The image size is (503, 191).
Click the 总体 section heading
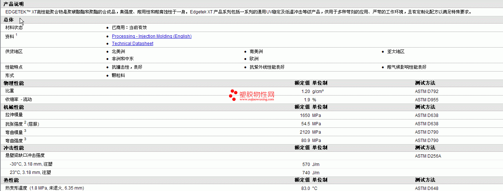pos(9,20)
